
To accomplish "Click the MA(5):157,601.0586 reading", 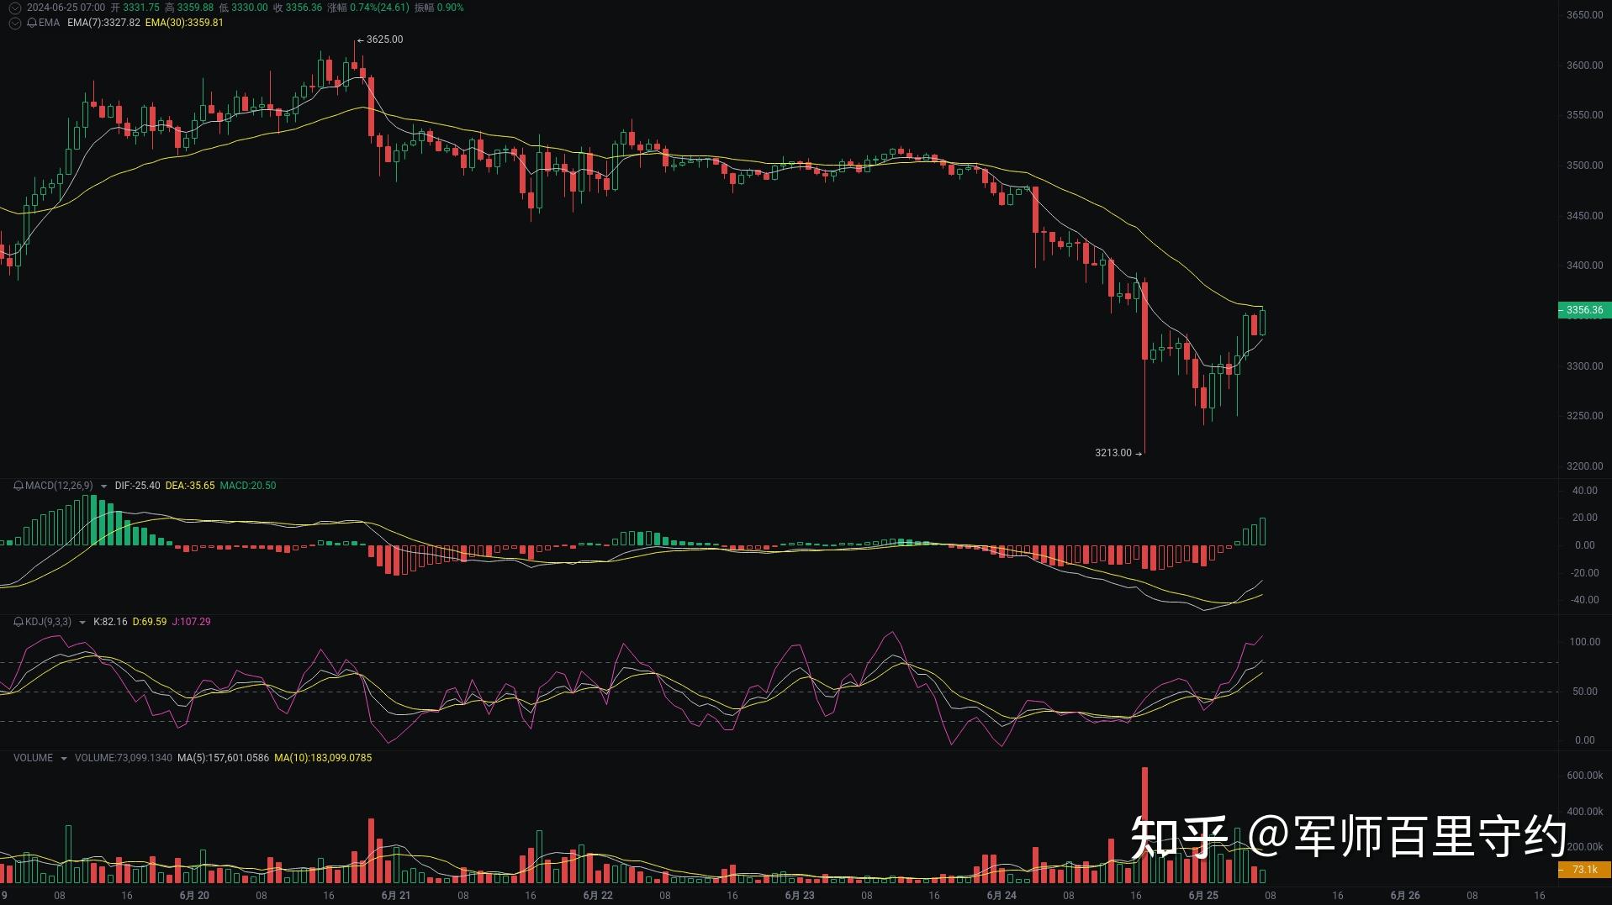I will pyautogui.click(x=224, y=758).
